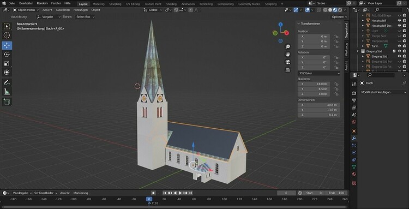
Task: Open the Texture properties checker tab
Action: pos(354,183)
